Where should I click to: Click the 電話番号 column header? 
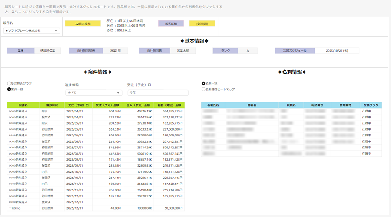click(x=317, y=105)
